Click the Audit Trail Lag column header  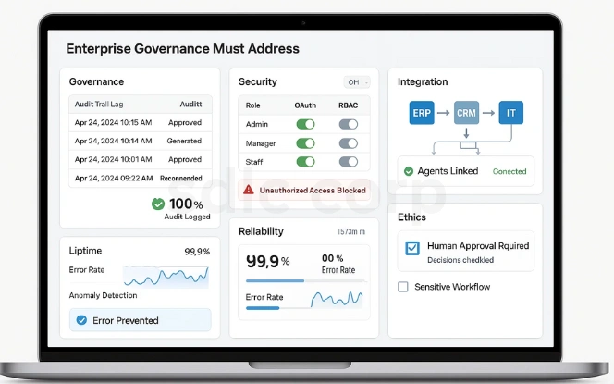[100, 105]
